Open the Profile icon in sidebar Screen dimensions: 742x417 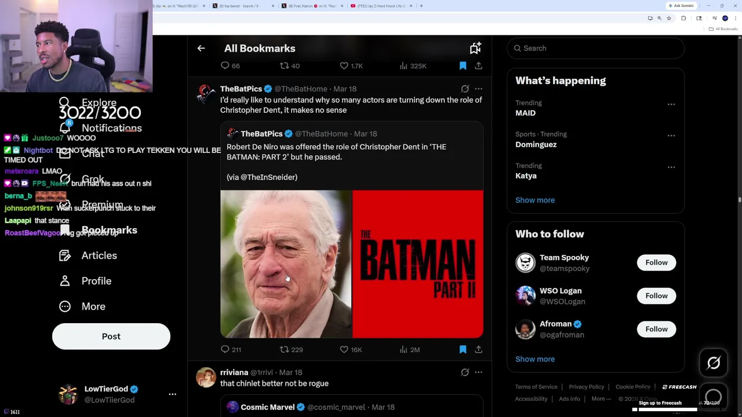point(65,281)
